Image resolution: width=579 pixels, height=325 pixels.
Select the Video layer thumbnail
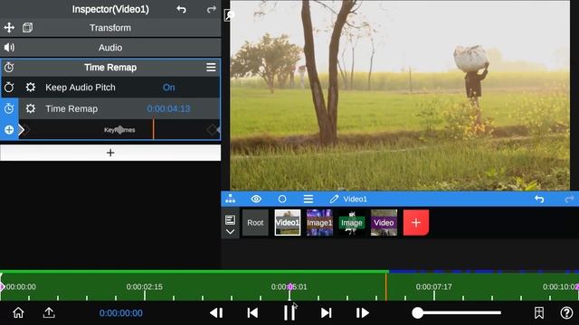[384, 223]
